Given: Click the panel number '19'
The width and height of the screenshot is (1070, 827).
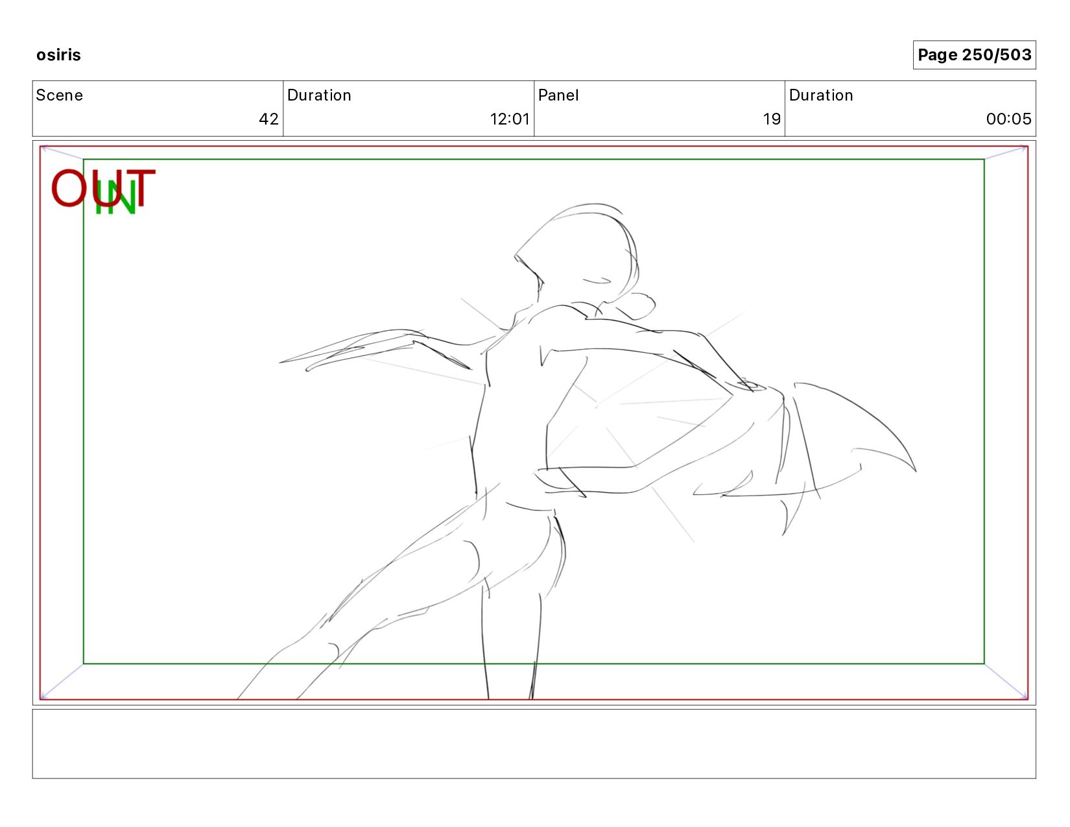Looking at the screenshot, I should (x=772, y=119).
